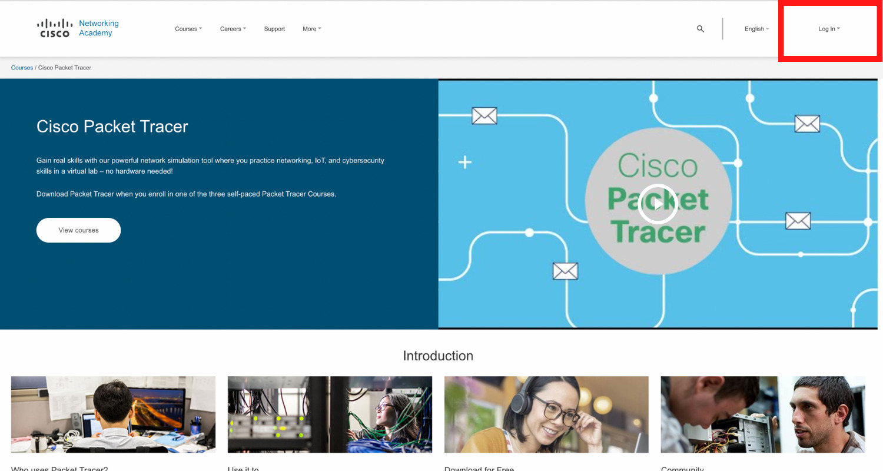Screen dimensions: 883x471
Task: Click the Cisco Networking Academy logo
Action: [78, 28]
